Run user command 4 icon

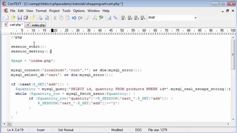143,18
